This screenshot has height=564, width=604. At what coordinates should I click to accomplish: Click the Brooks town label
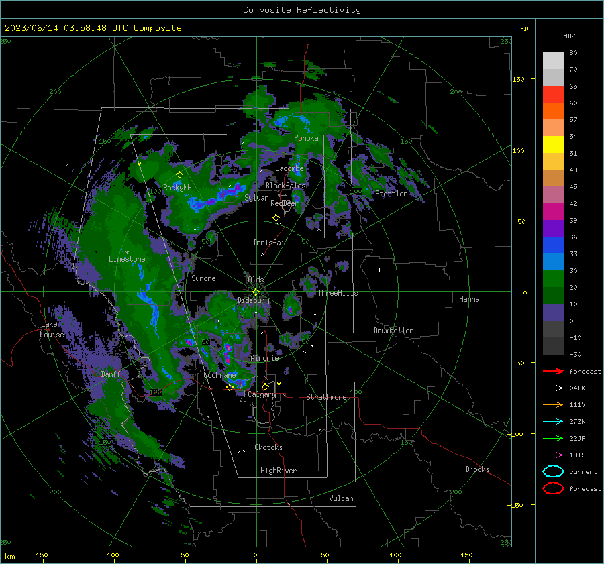[x=477, y=469]
